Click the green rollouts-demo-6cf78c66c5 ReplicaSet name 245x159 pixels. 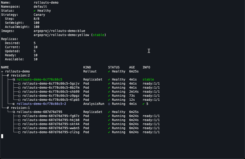(x=39, y=79)
